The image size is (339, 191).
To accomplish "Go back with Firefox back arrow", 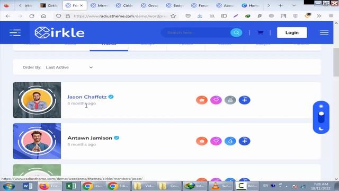I will (8, 16).
